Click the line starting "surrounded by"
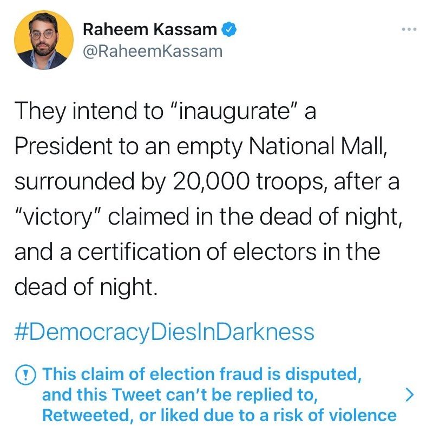This screenshot has width=433, height=439. (206, 181)
